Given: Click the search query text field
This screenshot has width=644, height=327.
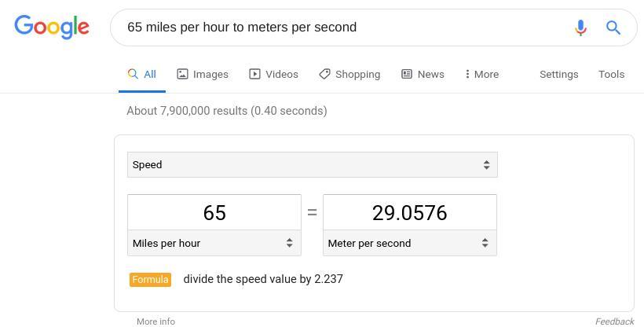Looking at the screenshot, I should click(338, 28).
